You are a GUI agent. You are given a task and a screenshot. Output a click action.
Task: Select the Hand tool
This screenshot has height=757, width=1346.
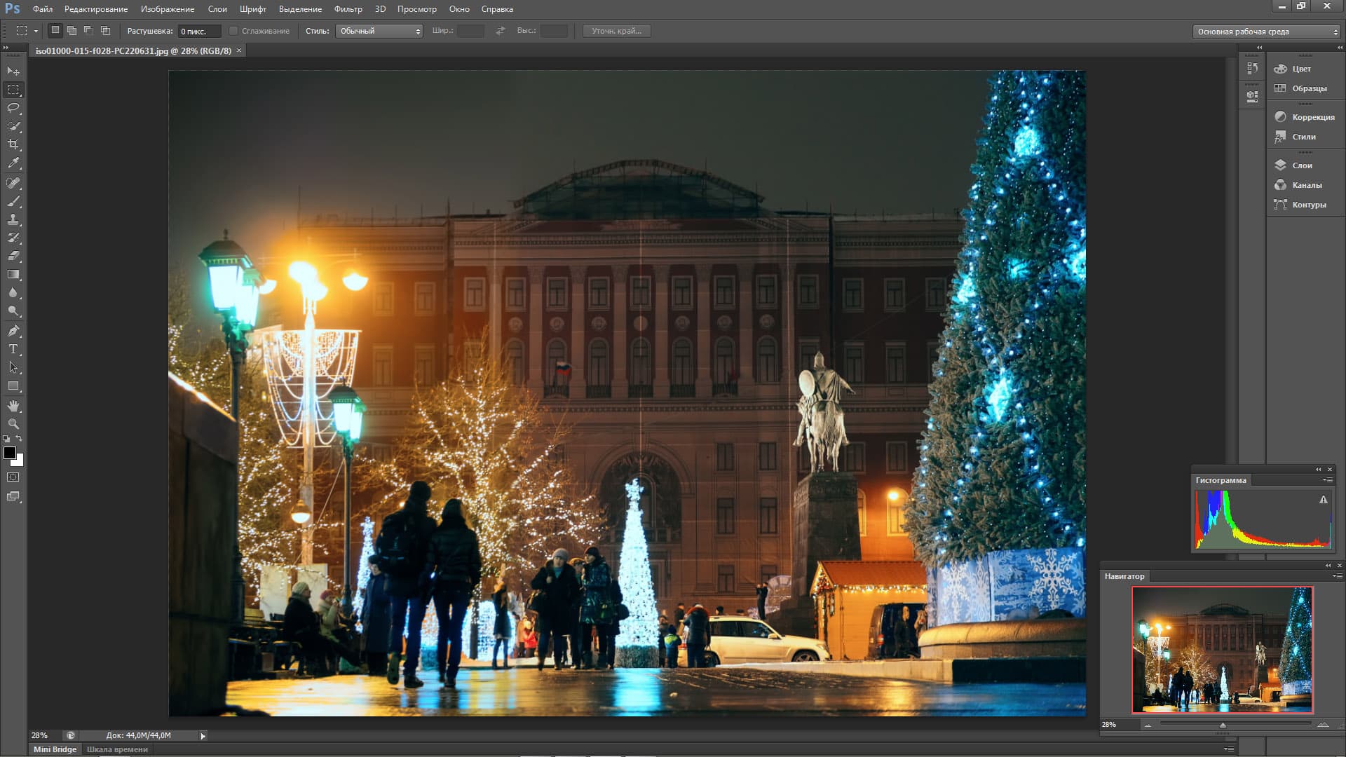[13, 406]
